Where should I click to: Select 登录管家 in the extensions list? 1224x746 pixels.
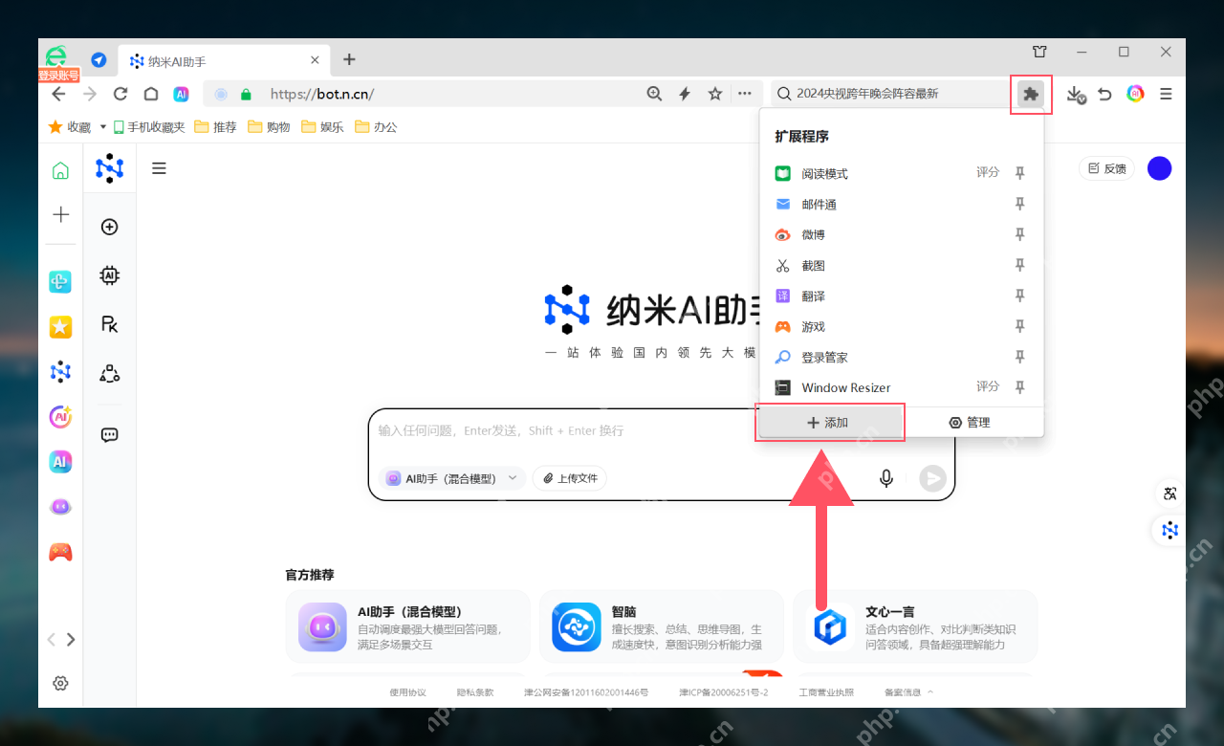click(x=824, y=357)
